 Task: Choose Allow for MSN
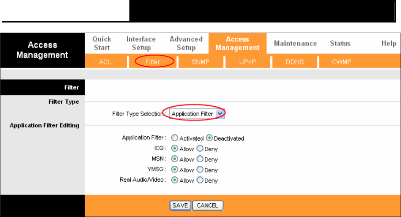[x=175, y=159]
